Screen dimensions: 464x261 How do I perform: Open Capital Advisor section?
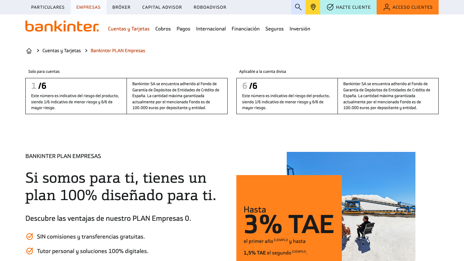162,7
